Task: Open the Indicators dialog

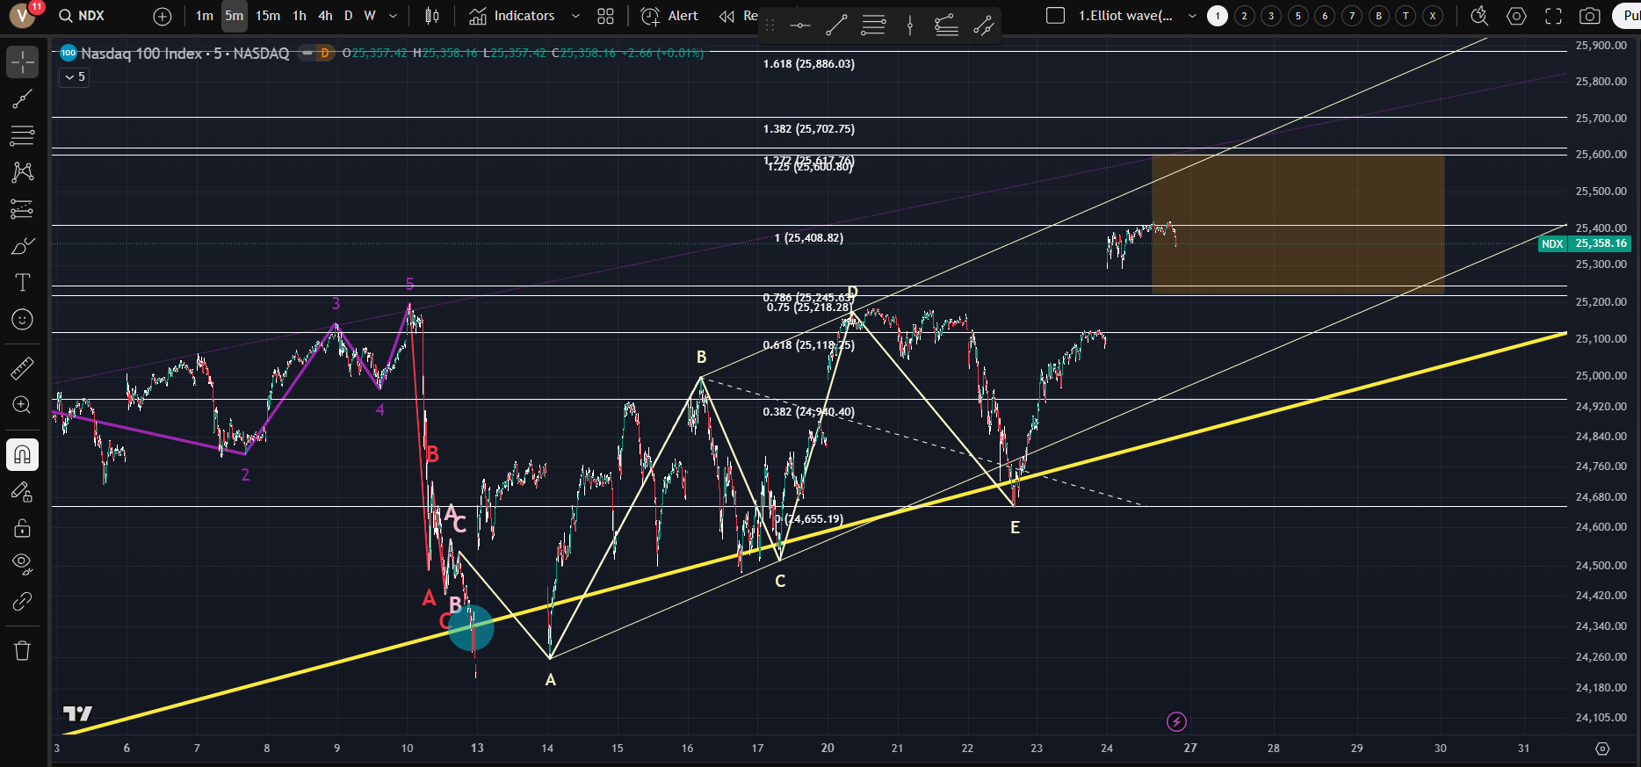Action: point(512,16)
